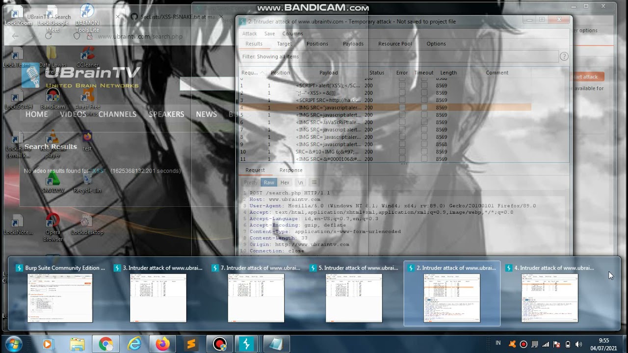Select the Recycle Bin desktop icon
Viewport: 628px width, 353px height.
click(x=87, y=182)
